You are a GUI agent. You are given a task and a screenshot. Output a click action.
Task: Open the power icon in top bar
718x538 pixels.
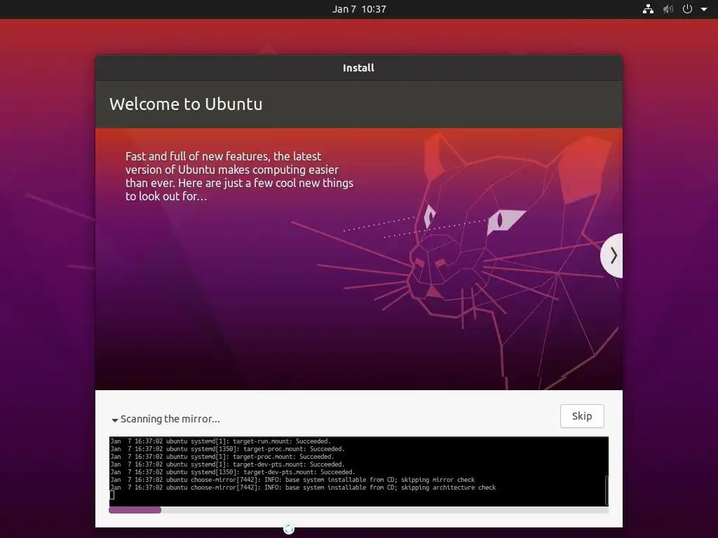coord(687,9)
